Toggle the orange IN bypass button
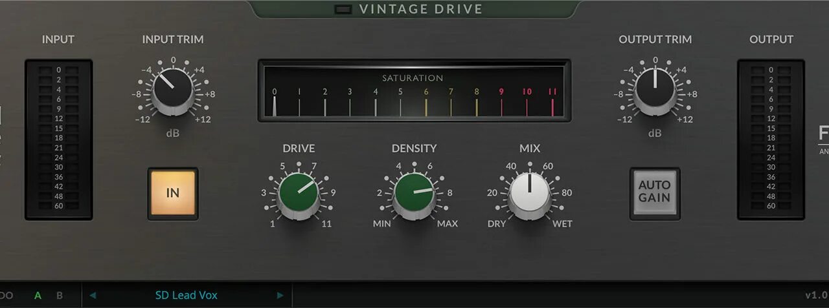The width and height of the screenshot is (829, 308). 173,193
